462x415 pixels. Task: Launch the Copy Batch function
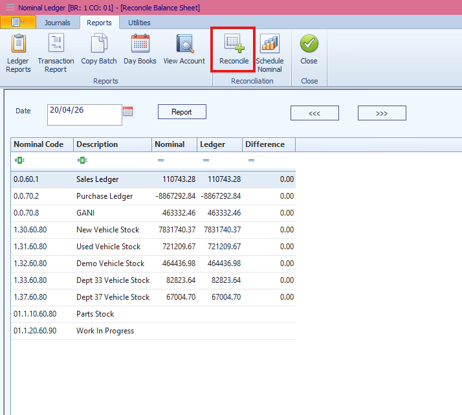click(x=99, y=49)
